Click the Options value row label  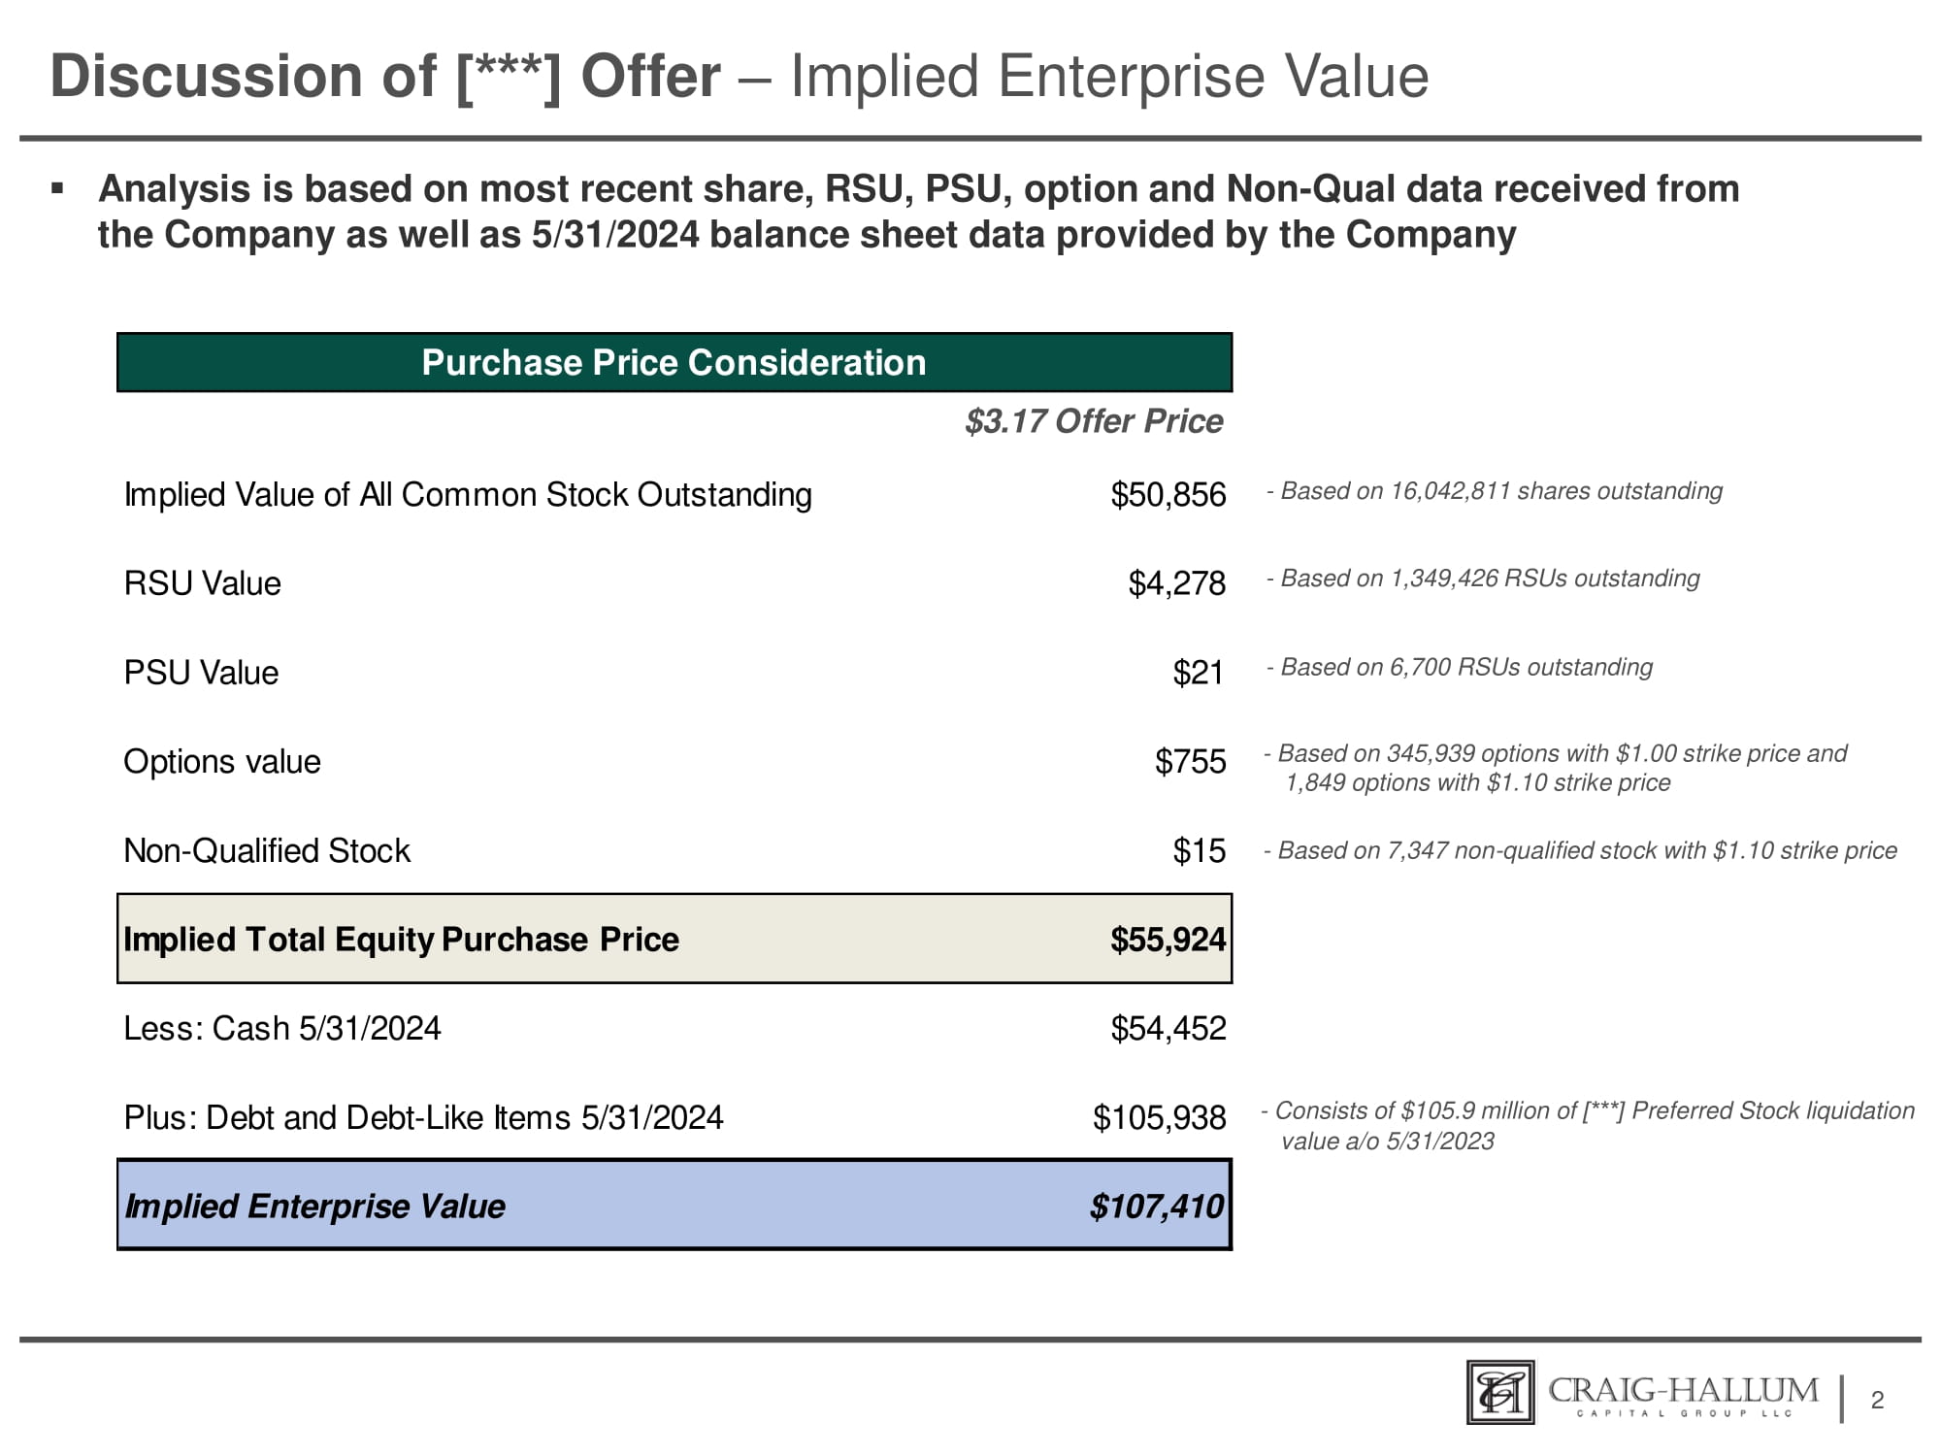point(222,762)
